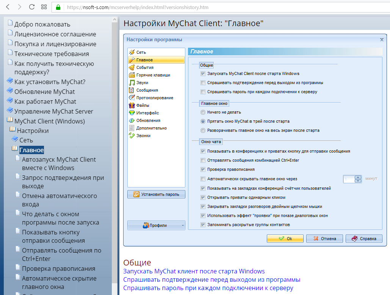Screen dimensions: 390x295
Task: Click the Дополнительно page icon
Action: (x=132, y=128)
